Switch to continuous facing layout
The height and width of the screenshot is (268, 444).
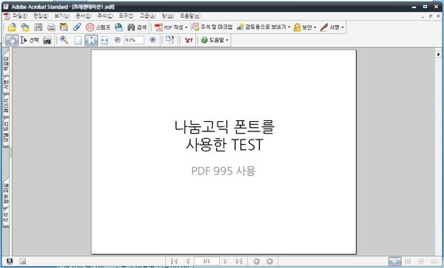(421, 261)
